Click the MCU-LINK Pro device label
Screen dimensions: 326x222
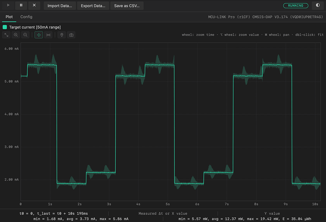(x=265, y=17)
